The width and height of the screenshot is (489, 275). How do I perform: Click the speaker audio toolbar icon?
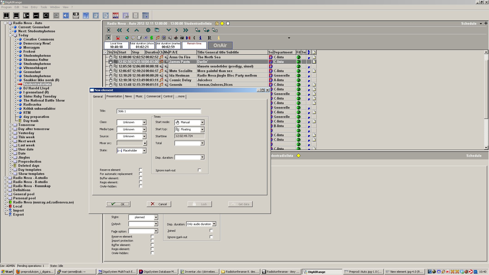[x=66, y=16]
